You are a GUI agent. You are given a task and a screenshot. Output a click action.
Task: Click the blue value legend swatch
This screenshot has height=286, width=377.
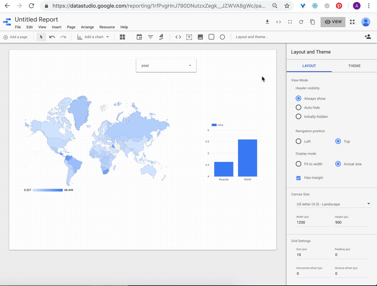214,125
